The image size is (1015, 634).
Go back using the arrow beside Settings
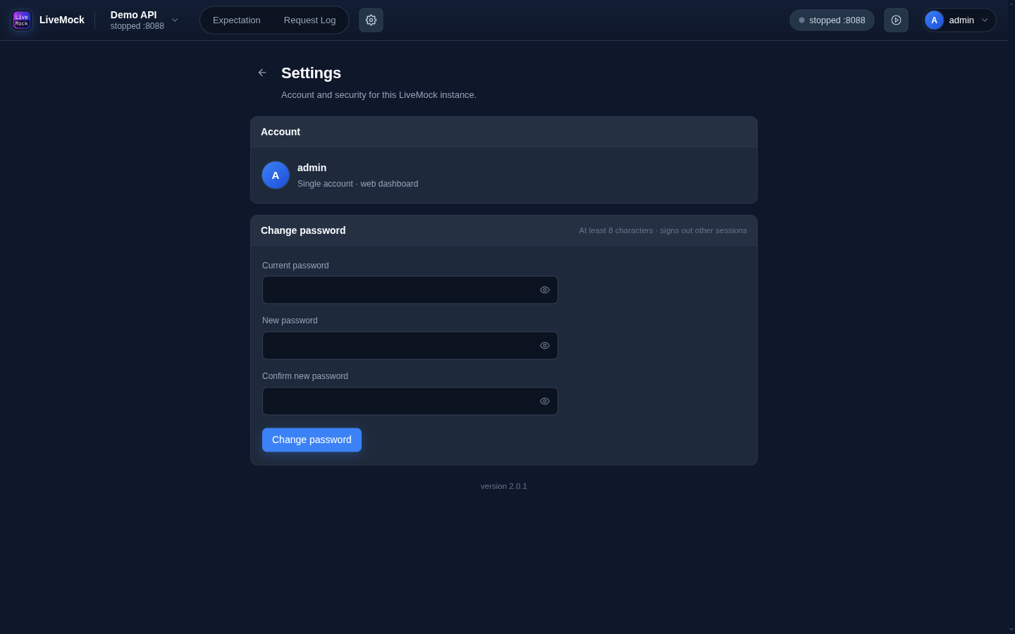(262, 73)
